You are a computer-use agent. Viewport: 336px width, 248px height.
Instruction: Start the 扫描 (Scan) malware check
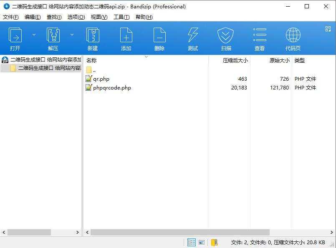pyautogui.click(x=226, y=38)
